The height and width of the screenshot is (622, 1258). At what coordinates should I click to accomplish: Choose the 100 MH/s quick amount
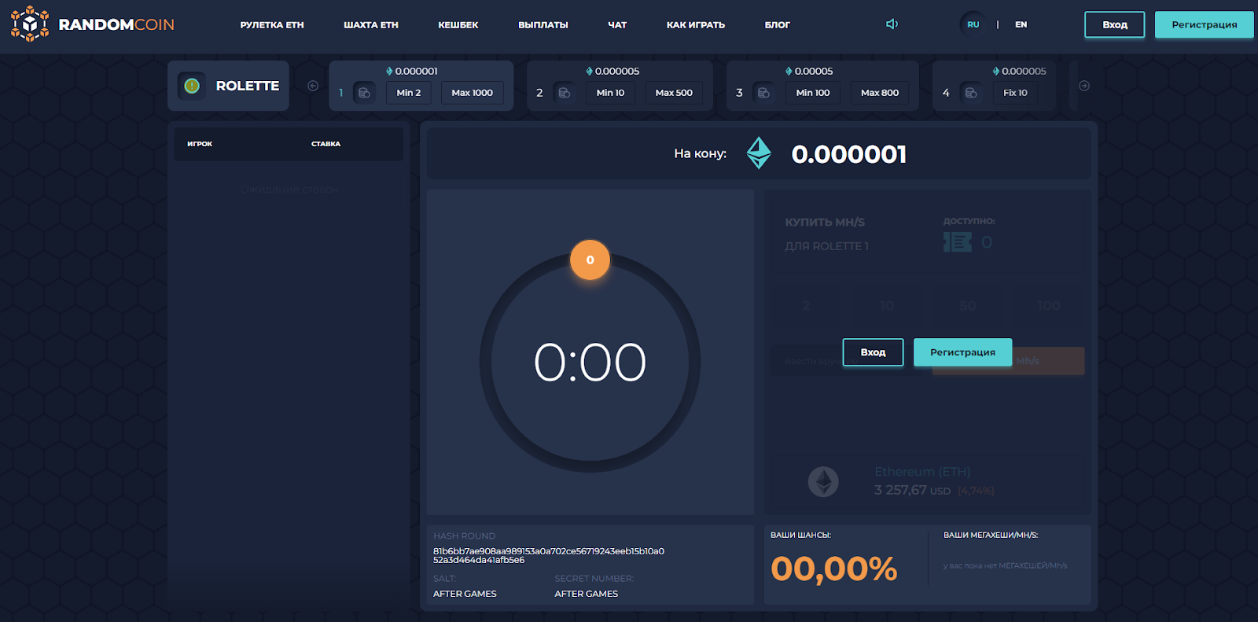(1049, 306)
